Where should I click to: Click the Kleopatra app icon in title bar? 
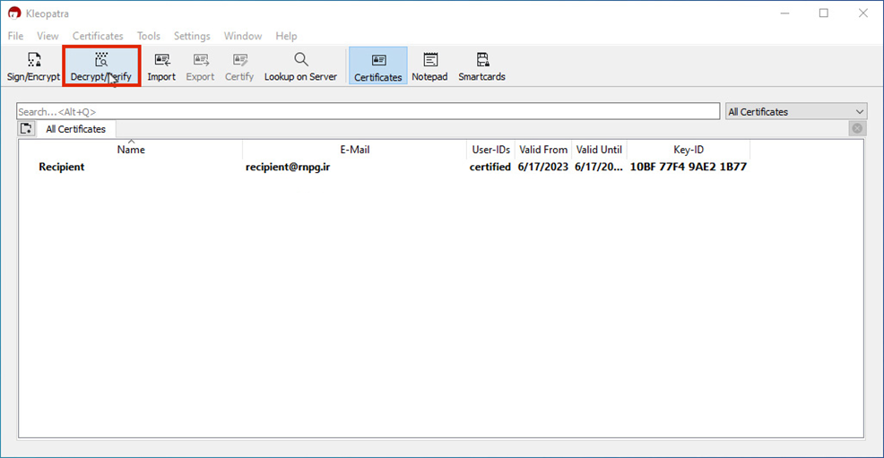14,13
